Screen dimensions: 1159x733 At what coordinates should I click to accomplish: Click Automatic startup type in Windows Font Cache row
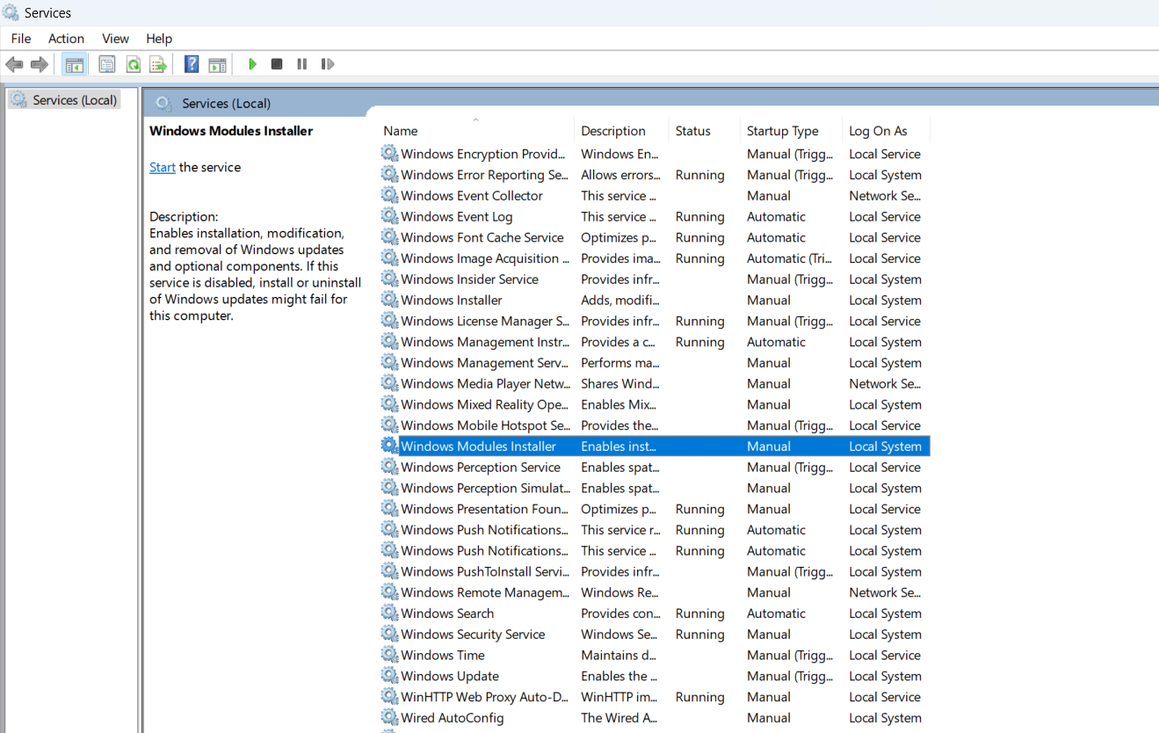(x=776, y=237)
